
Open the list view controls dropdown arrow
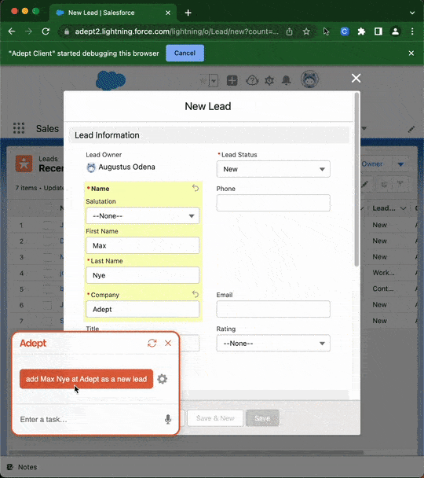click(401, 164)
